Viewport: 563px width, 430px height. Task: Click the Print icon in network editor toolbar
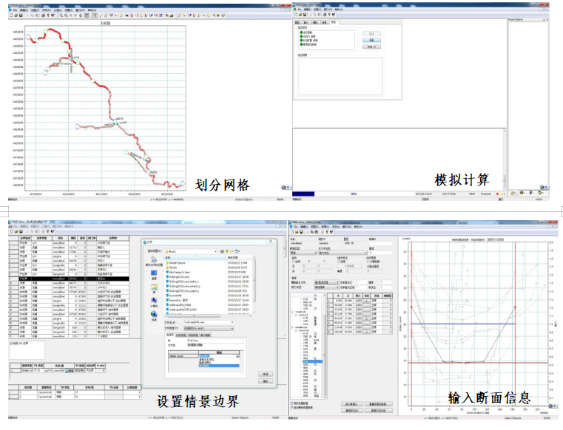coord(43,15)
